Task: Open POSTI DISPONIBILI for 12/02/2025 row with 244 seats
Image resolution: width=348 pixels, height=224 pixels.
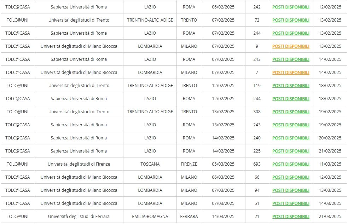Action: [x=291, y=99]
